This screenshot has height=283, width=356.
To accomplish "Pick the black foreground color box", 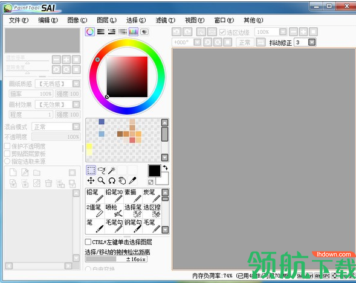I will pos(154,171).
